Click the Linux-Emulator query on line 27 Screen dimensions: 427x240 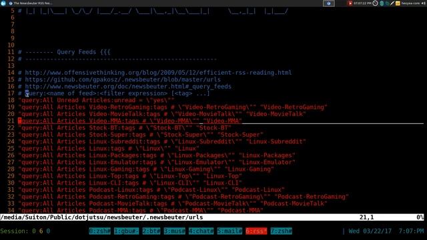[157, 163]
